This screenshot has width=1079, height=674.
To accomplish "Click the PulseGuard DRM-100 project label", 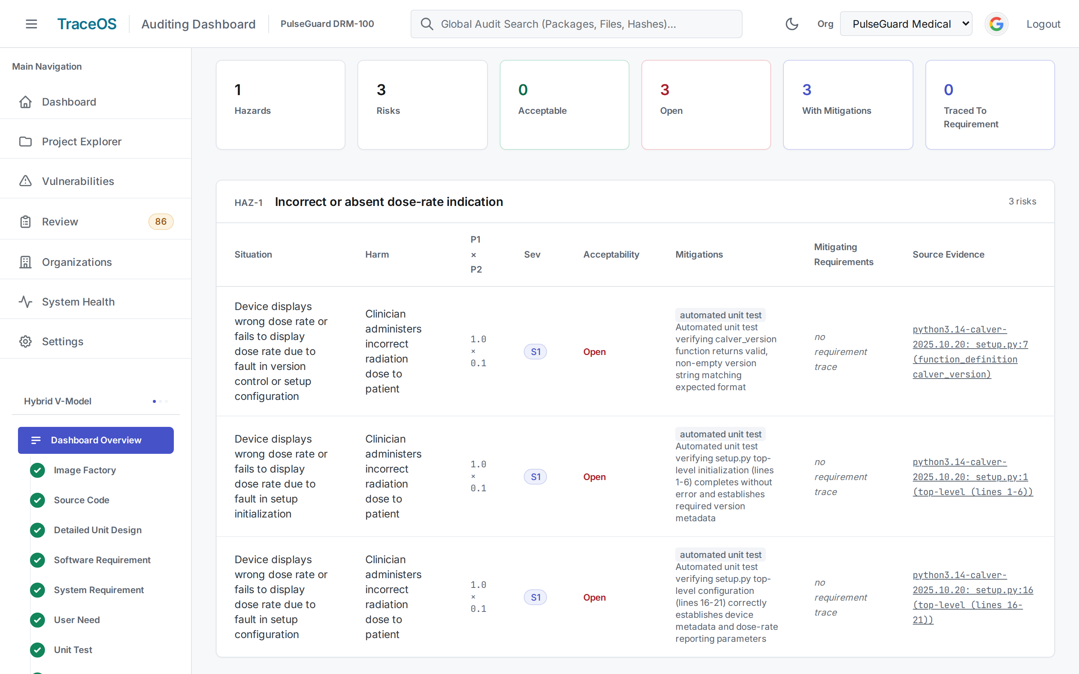I will tap(327, 24).
